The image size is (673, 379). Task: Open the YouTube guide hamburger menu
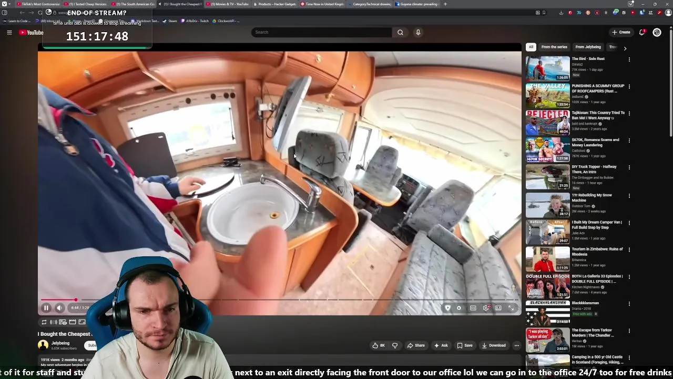pyautogui.click(x=9, y=33)
